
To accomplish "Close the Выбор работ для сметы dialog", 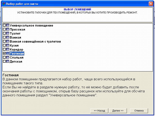I will tap(151, 4).
